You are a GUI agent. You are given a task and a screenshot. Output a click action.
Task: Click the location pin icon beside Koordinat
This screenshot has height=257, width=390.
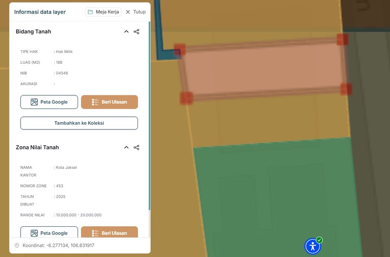(17, 245)
